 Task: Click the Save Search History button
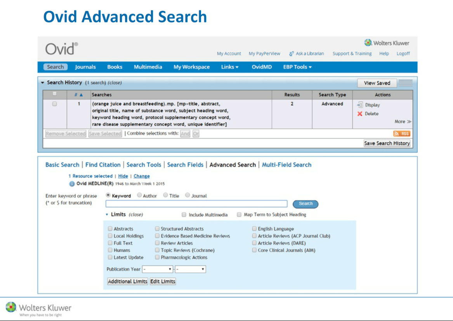click(x=387, y=143)
